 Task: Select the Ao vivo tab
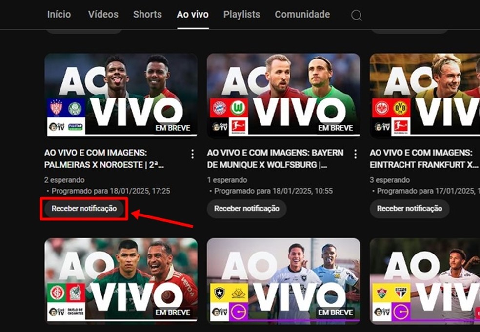click(192, 15)
